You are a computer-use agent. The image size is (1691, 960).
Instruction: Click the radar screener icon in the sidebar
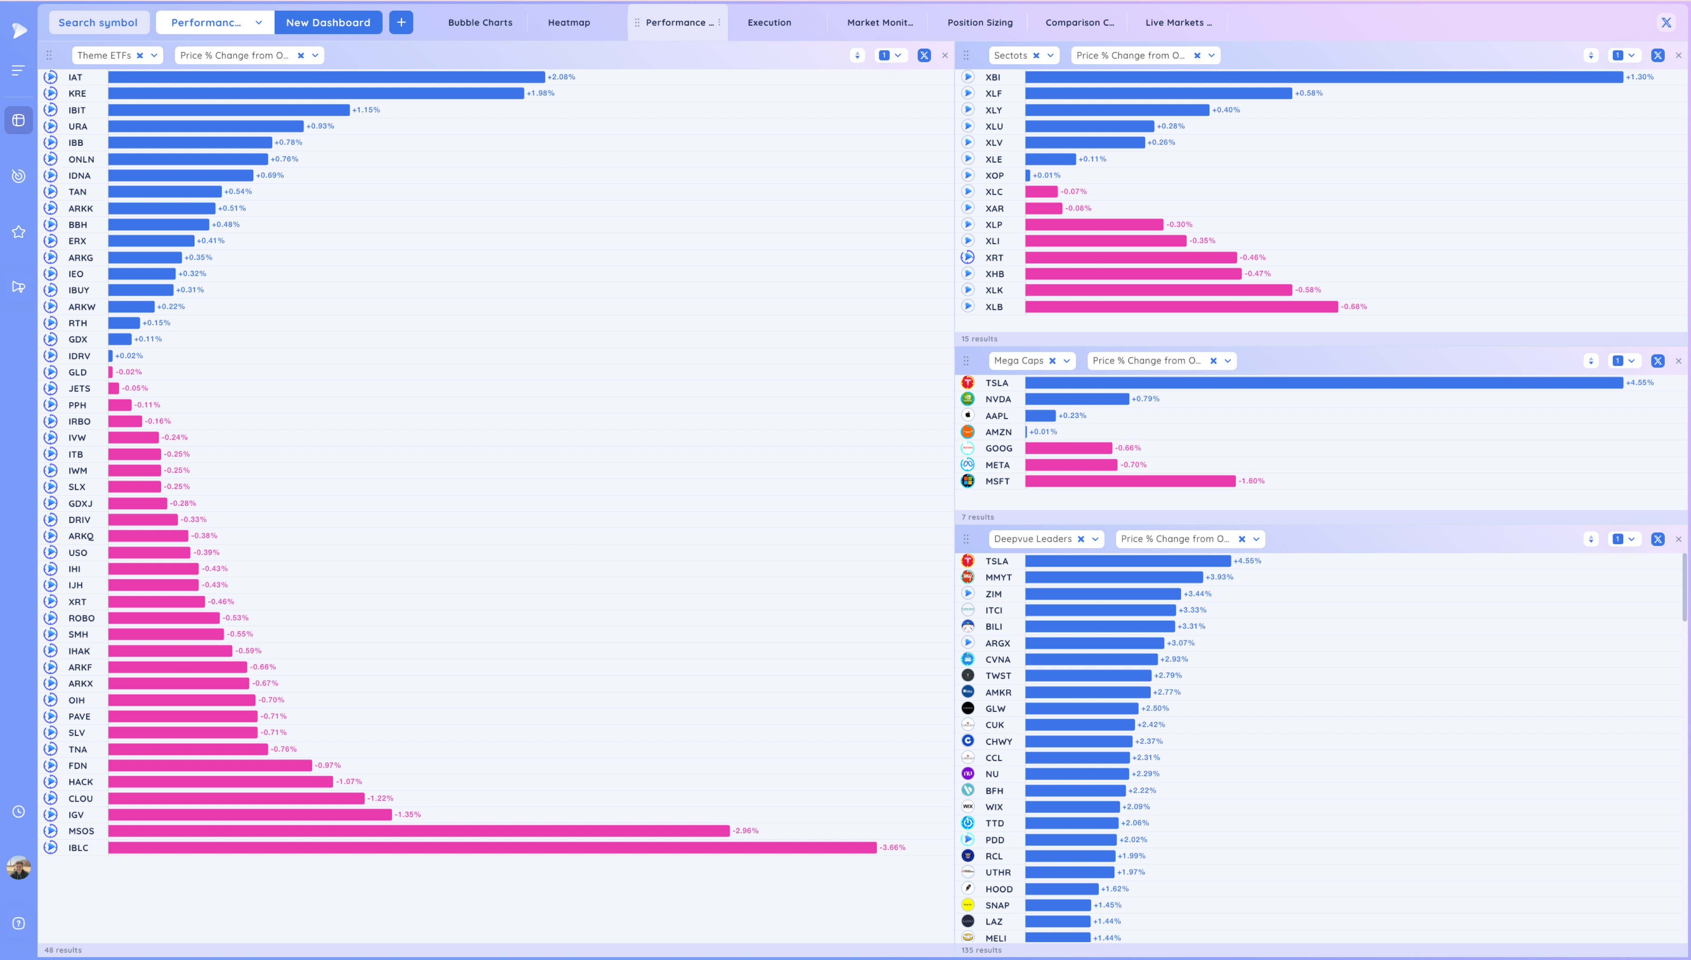tap(19, 176)
